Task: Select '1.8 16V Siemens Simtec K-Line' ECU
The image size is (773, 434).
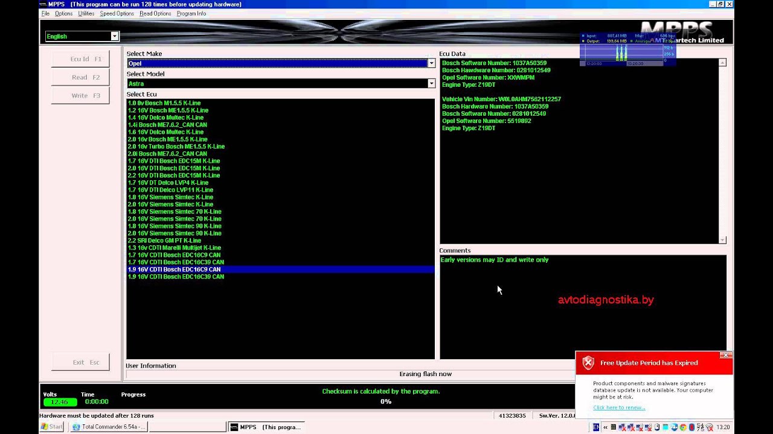Action: (170, 197)
